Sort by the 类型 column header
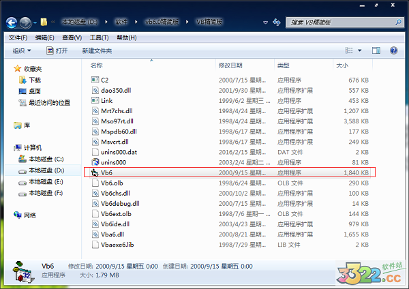This screenshot has width=409, height=289. pos(284,65)
